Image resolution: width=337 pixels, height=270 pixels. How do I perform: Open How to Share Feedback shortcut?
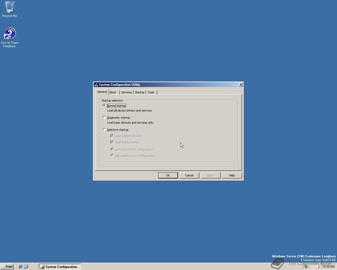tap(10, 38)
